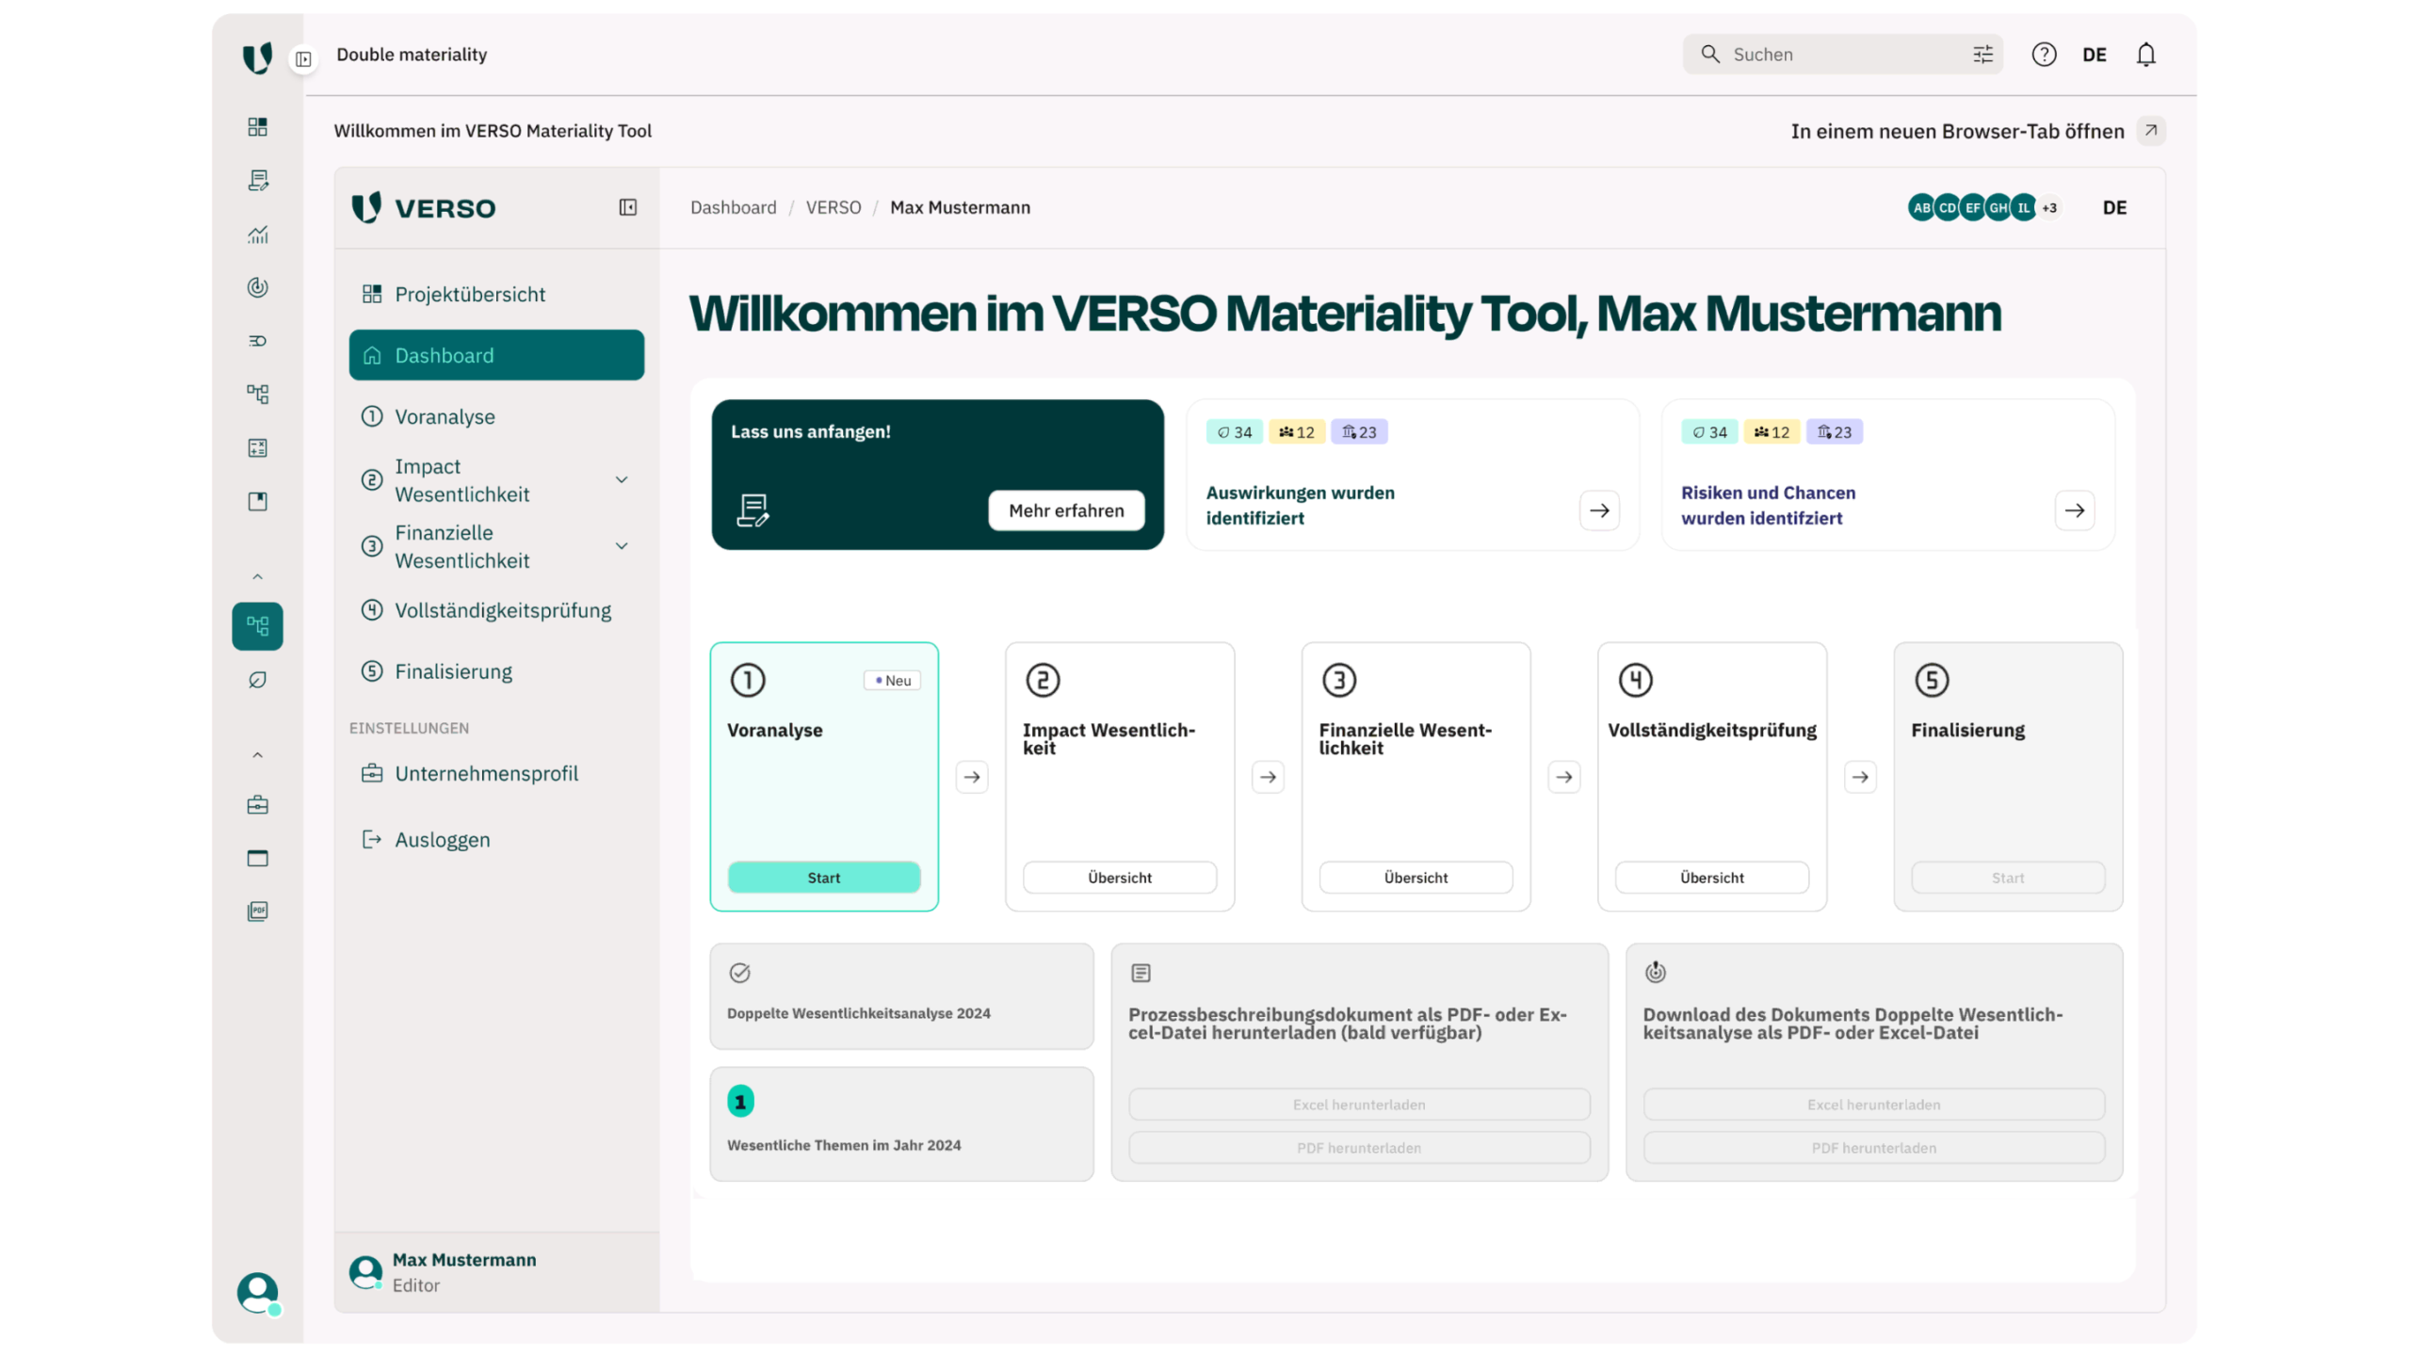This screenshot has height=1356, width=2411.
Task: Open search filter settings icon
Action: coord(1982,55)
